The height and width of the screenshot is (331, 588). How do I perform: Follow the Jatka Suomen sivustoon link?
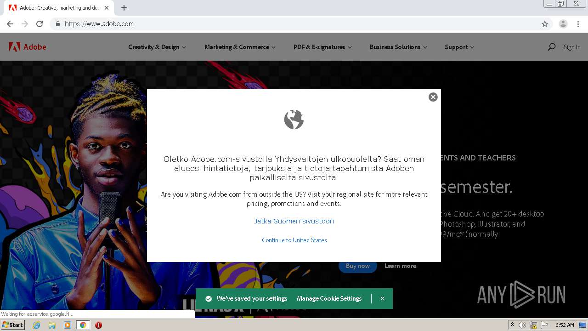click(294, 221)
